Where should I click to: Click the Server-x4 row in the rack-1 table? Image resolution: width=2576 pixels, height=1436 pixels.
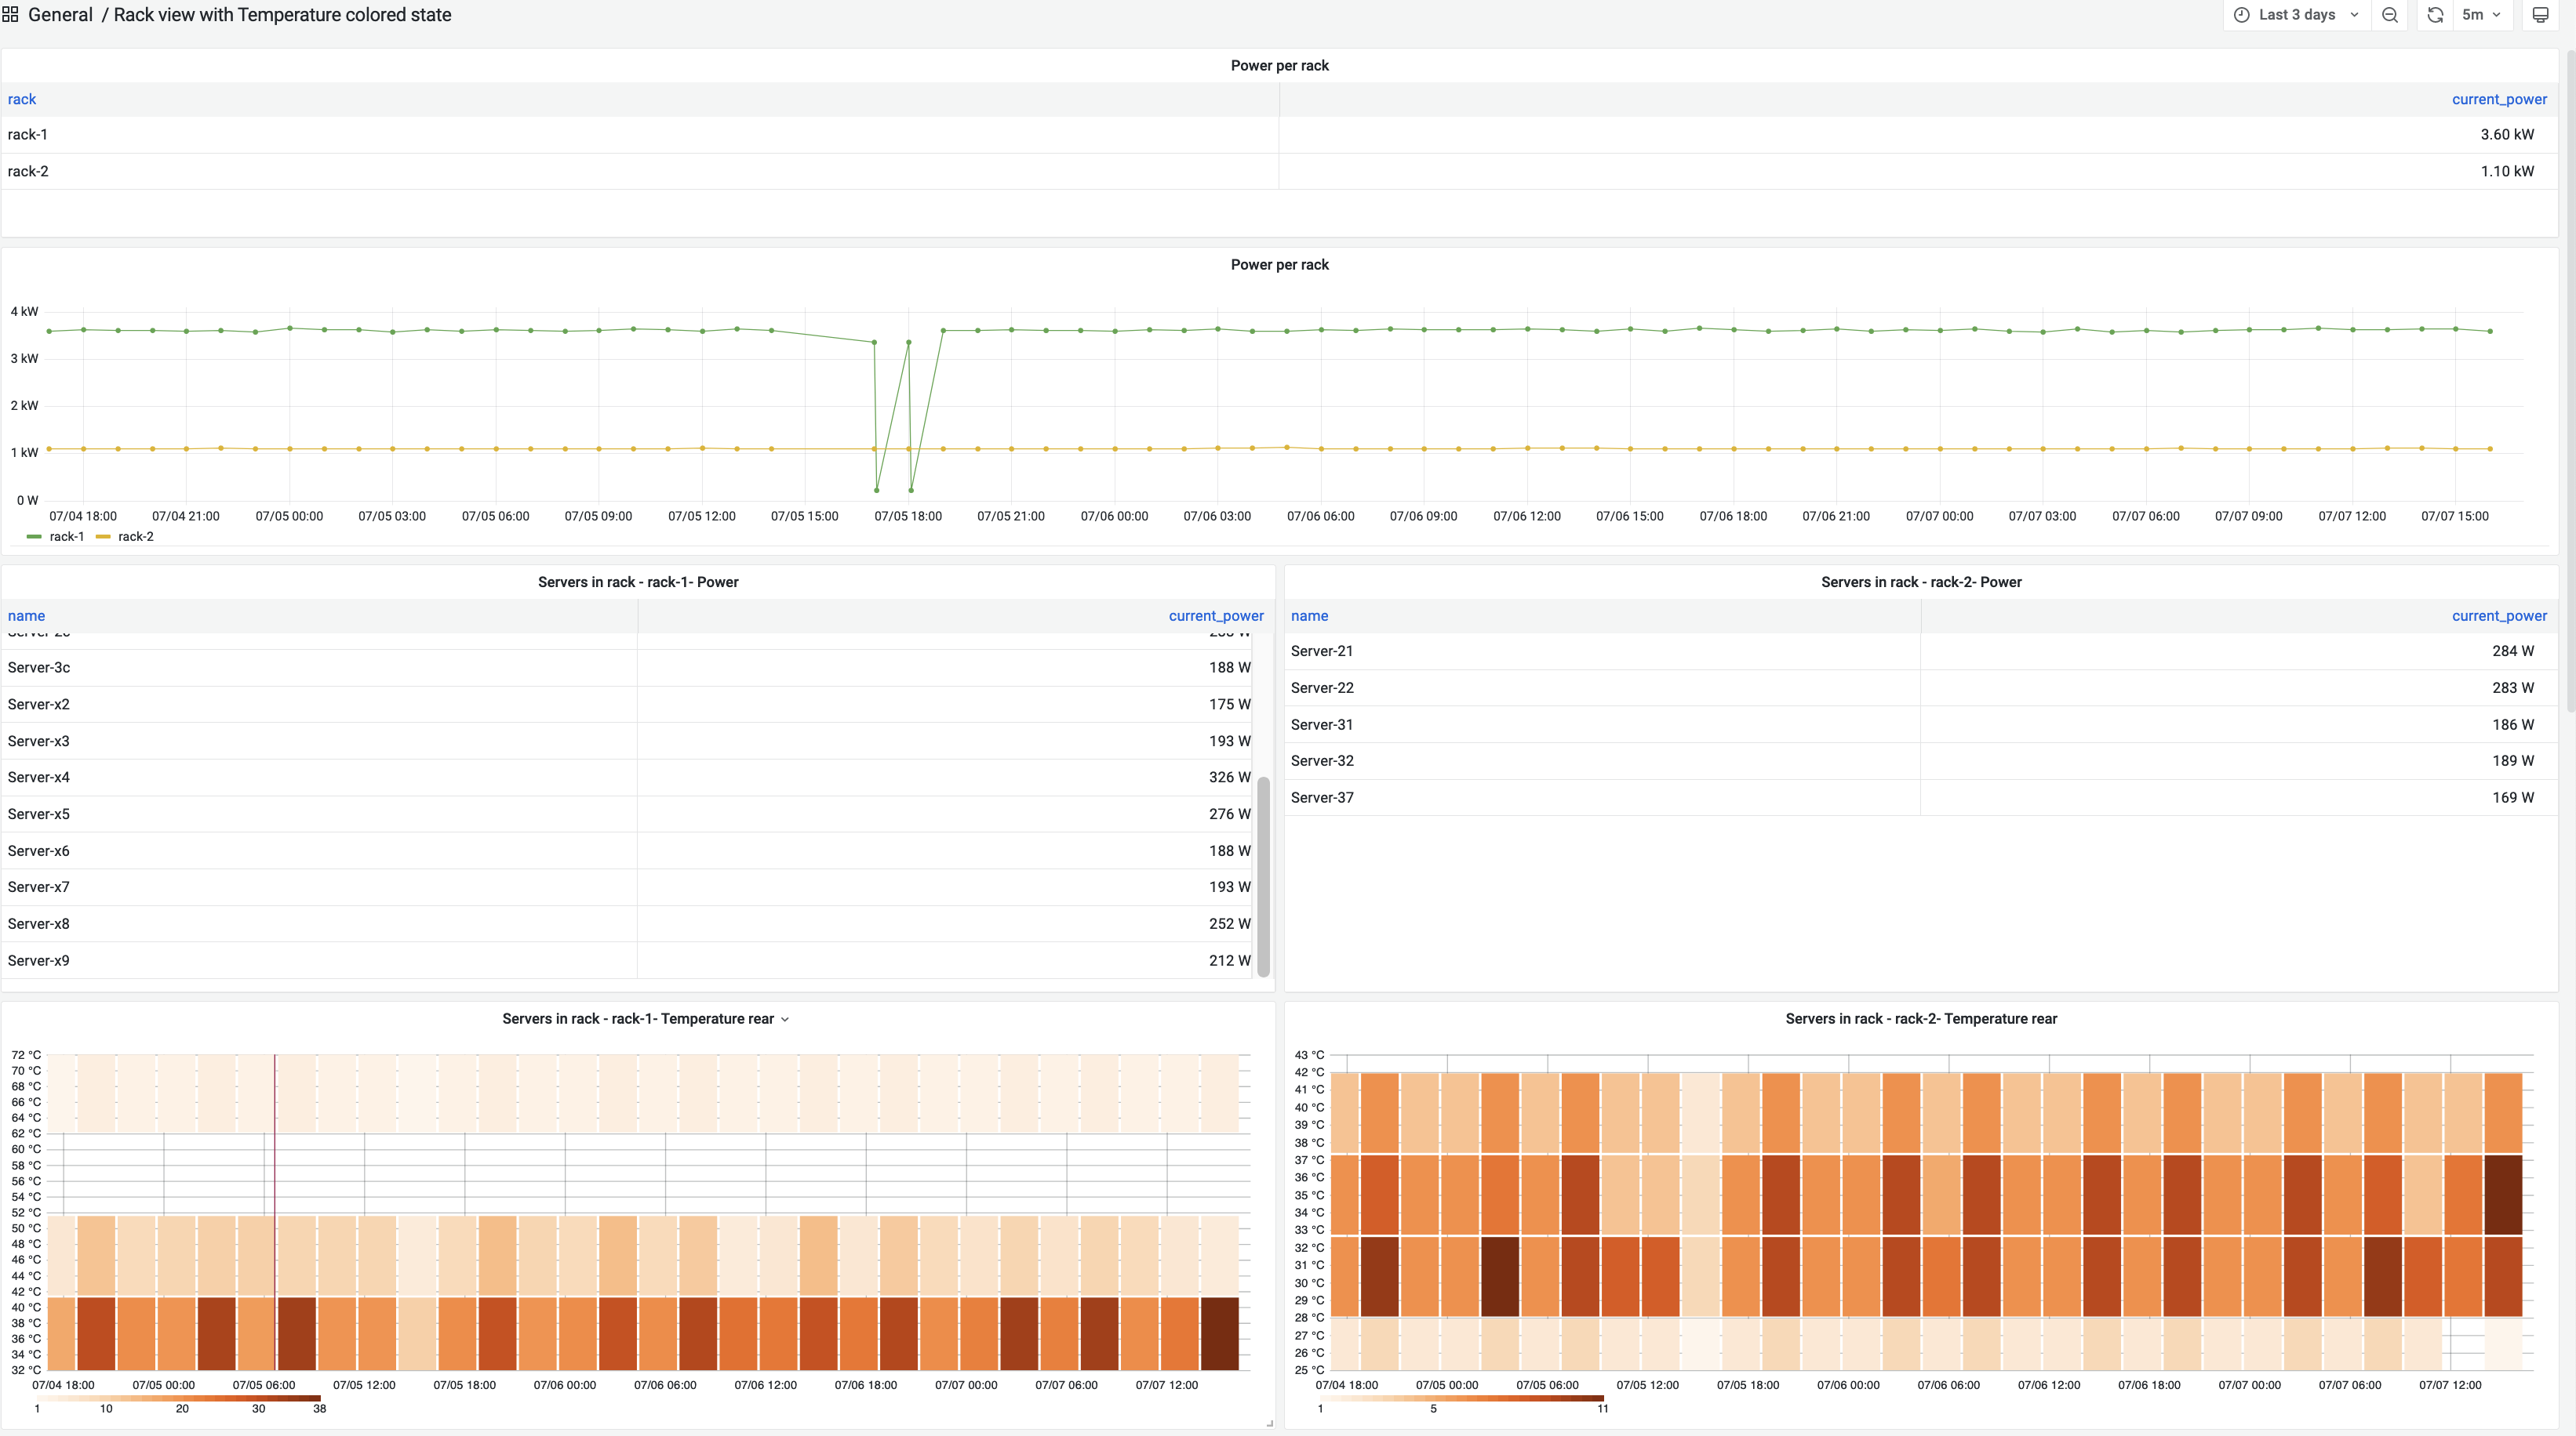tap(38, 778)
